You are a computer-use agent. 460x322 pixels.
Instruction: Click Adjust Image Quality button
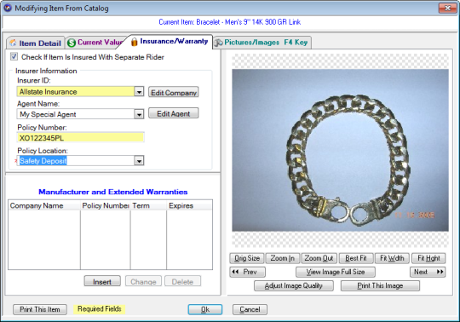(293, 285)
